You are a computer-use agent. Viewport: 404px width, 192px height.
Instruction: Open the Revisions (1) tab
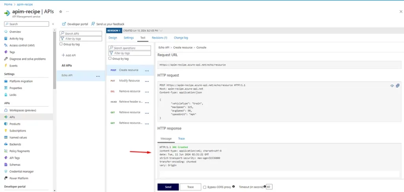159,38
